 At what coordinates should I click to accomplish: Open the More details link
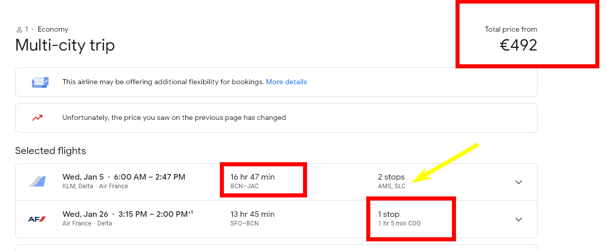[286, 82]
